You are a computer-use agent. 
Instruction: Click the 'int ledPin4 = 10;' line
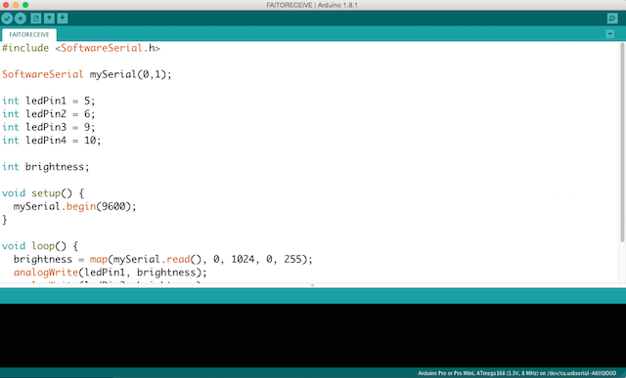coord(52,141)
